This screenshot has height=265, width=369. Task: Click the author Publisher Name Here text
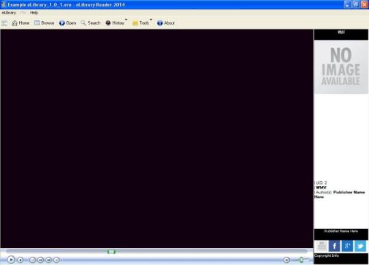point(340,194)
